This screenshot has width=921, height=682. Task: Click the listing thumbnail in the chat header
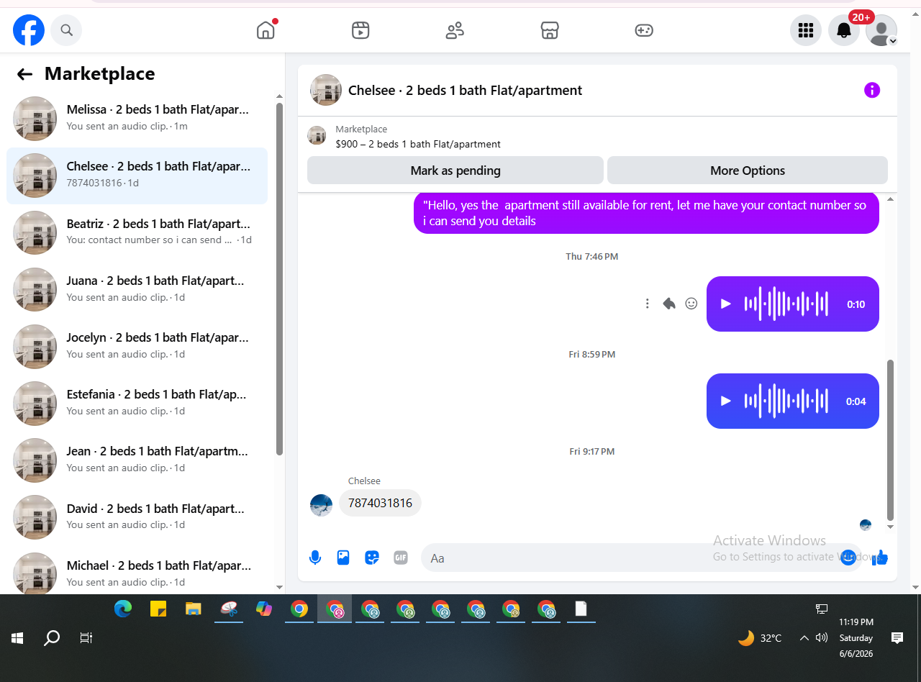pyautogui.click(x=326, y=90)
